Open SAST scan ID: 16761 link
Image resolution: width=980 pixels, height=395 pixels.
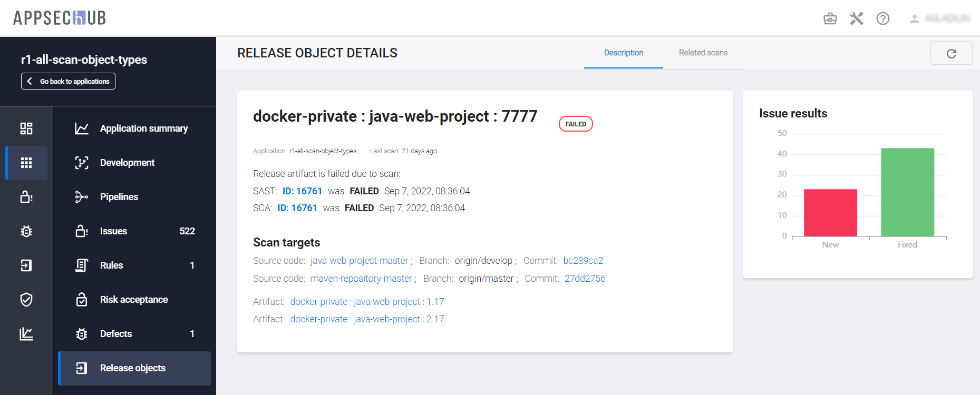[302, 191]
